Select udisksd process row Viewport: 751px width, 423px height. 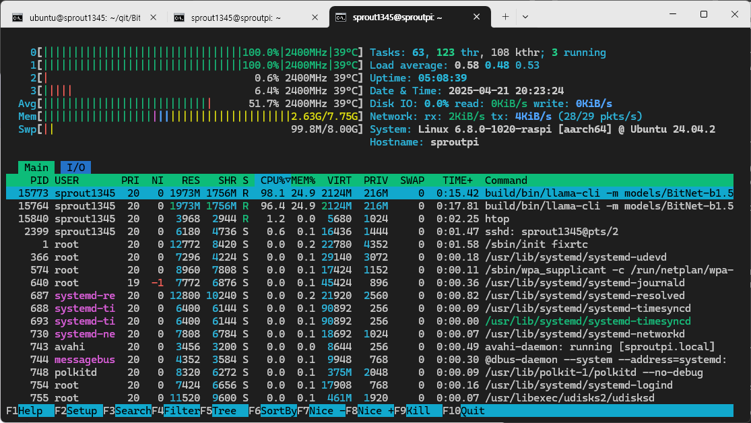(370, 398)
